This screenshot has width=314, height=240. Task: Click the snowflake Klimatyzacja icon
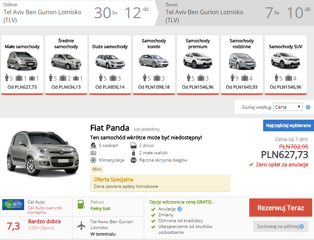coord(93,160)
